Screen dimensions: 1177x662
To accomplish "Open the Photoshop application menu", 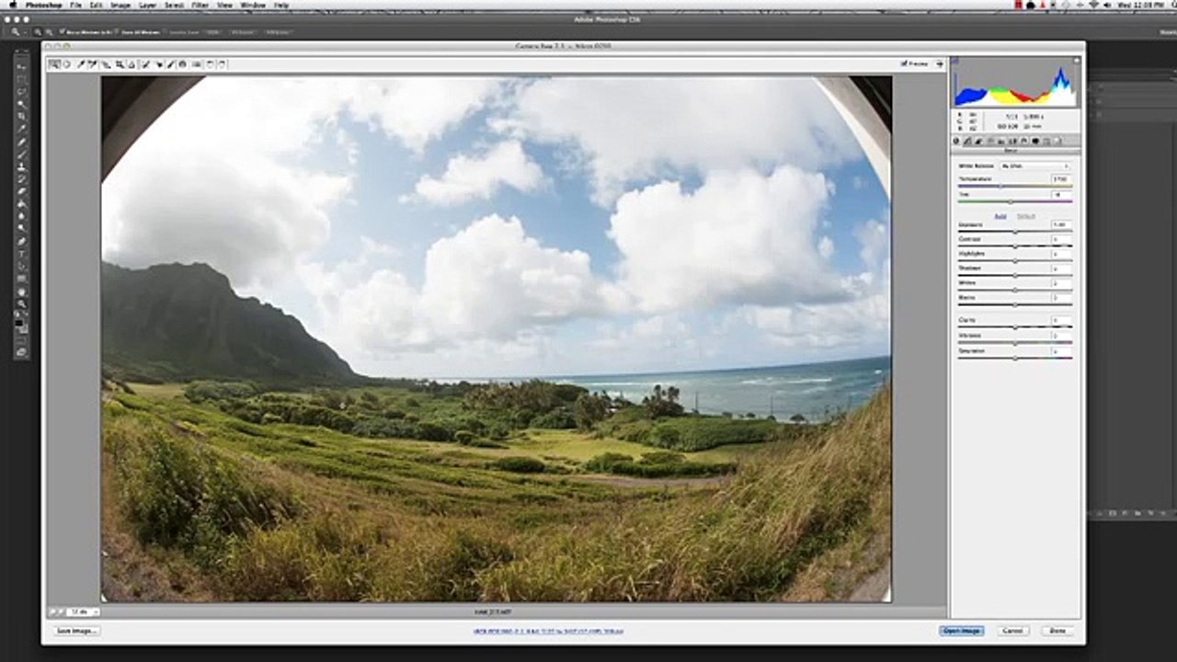I will tap(43, 5).
